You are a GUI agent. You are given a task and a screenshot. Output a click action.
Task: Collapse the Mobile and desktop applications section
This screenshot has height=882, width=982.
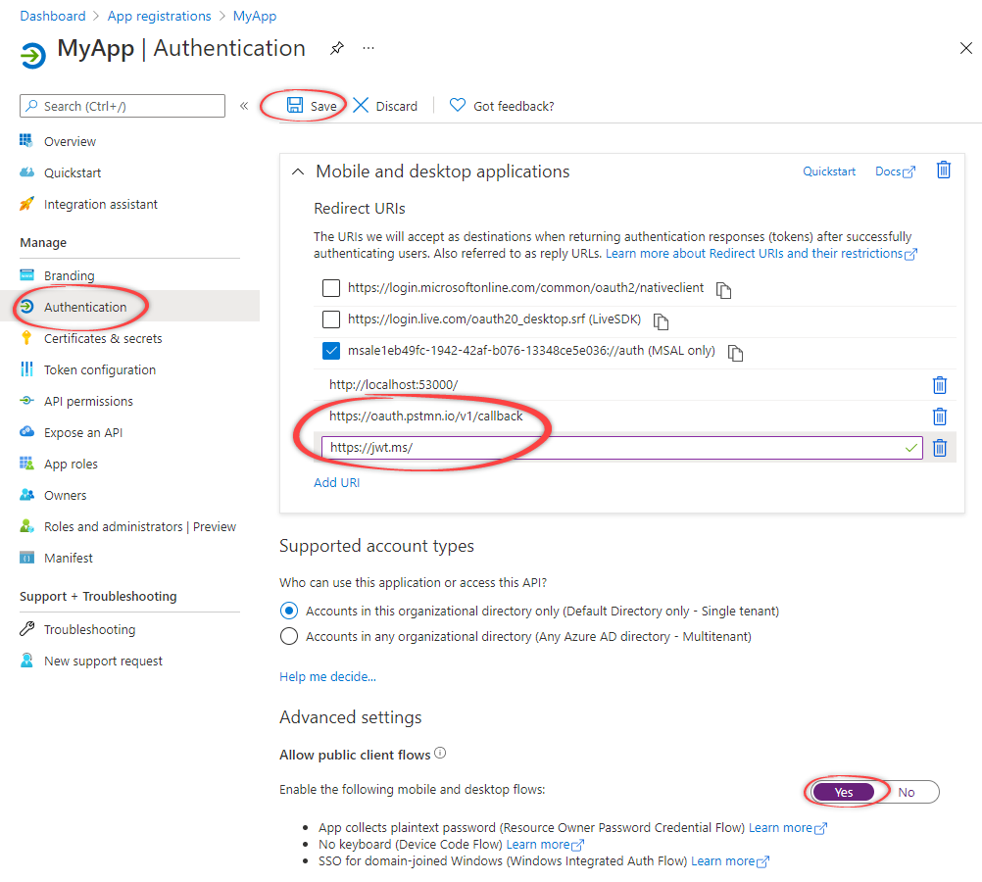tap(297, 171)
